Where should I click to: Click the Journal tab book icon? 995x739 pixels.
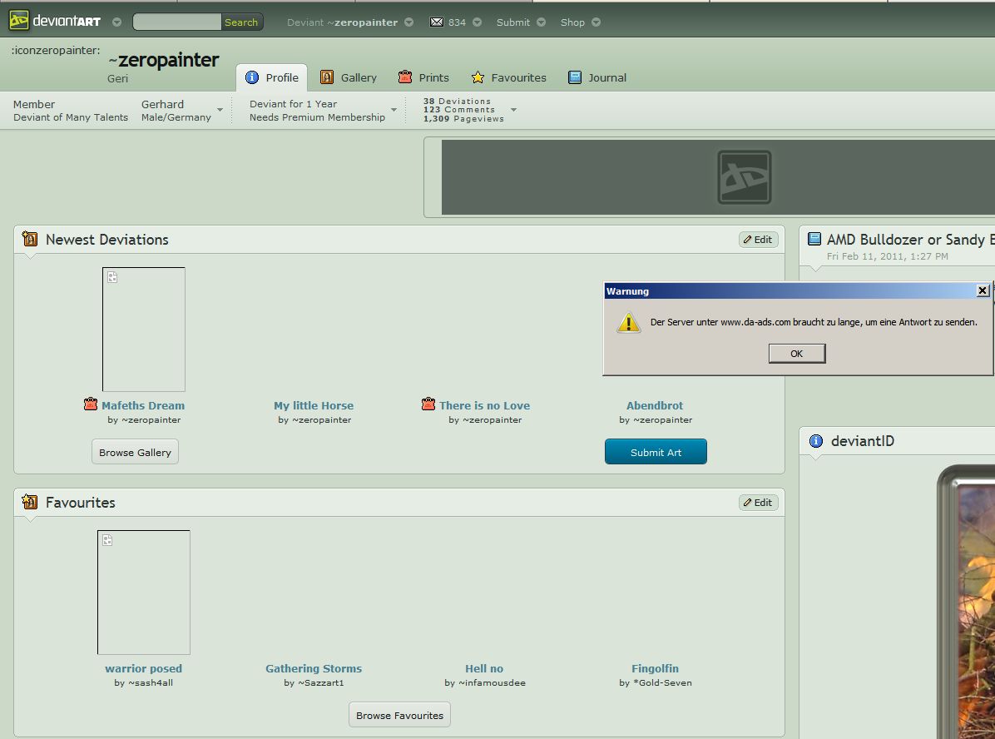tap(574, 77)
